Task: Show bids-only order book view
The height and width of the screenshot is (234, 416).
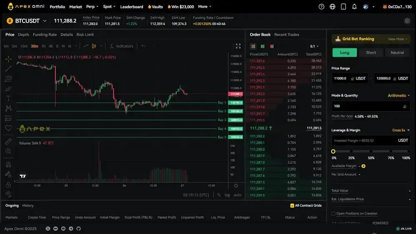Action: pyautogui.click(x=262, y=46)
